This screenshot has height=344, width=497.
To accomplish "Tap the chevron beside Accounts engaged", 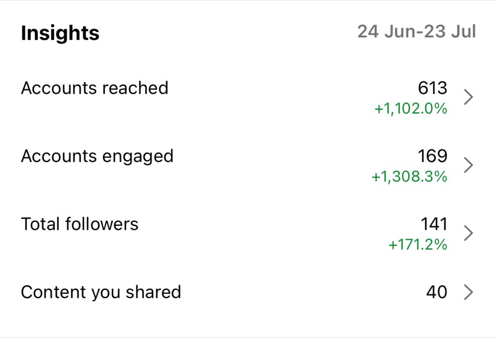I will pos(468,165).
